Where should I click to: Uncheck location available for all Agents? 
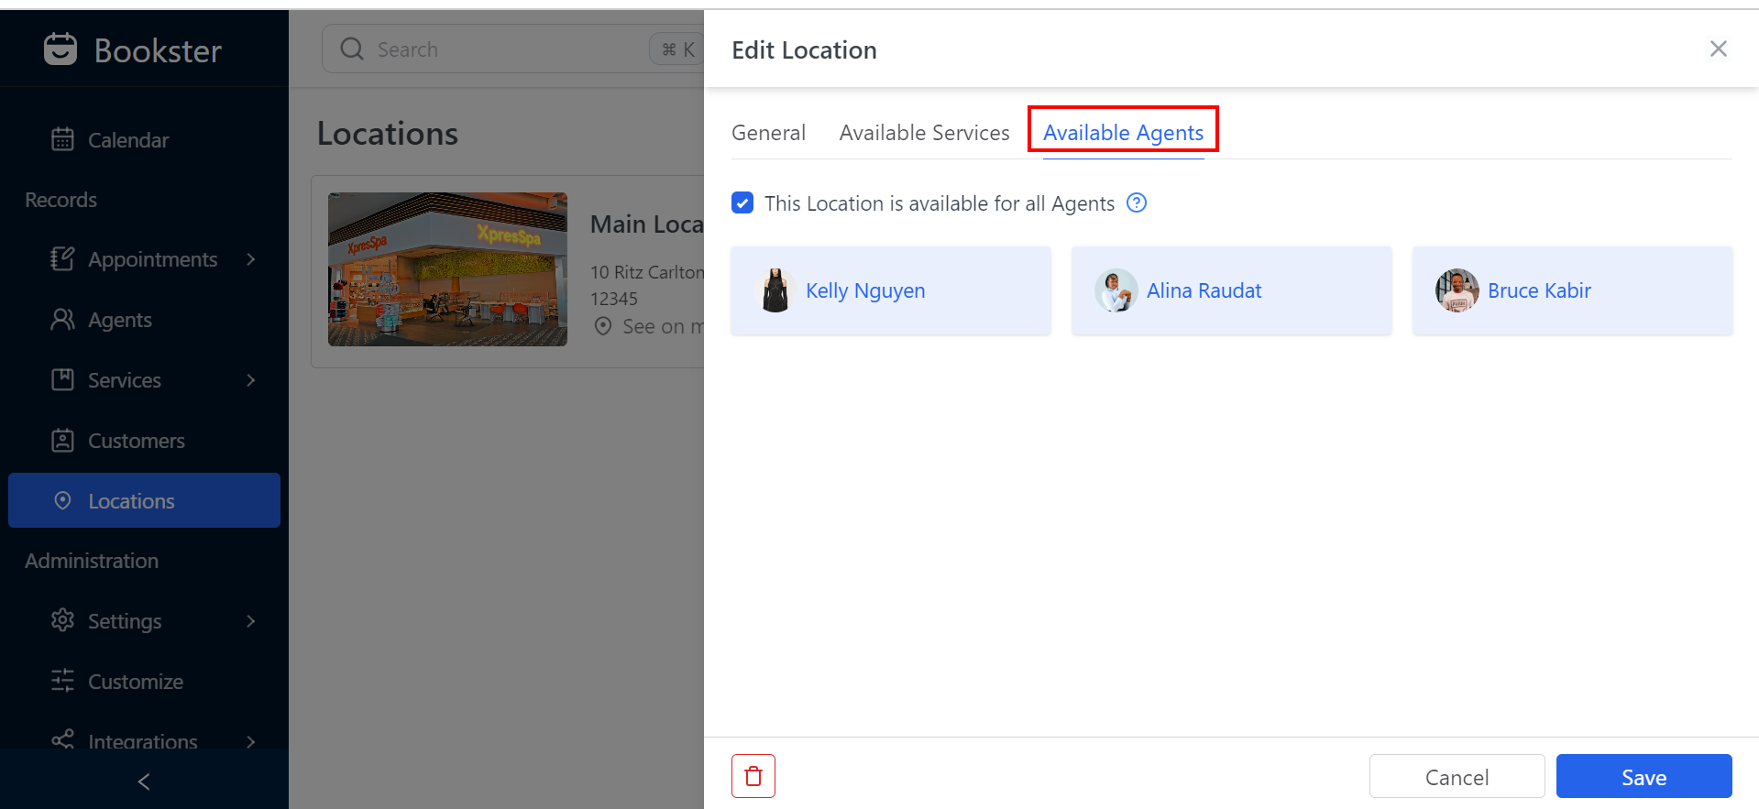tap(742, 203)
